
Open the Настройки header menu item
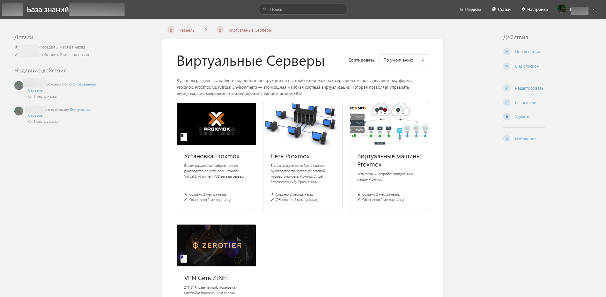click(535, 9)
